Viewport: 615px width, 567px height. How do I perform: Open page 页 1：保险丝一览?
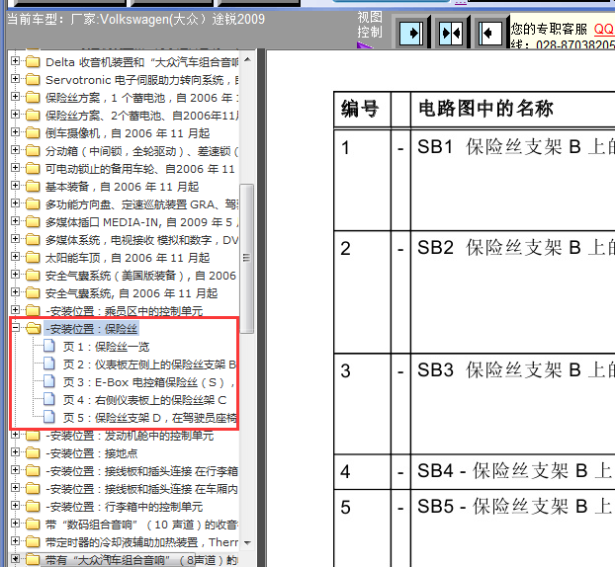tap(107, 347)
